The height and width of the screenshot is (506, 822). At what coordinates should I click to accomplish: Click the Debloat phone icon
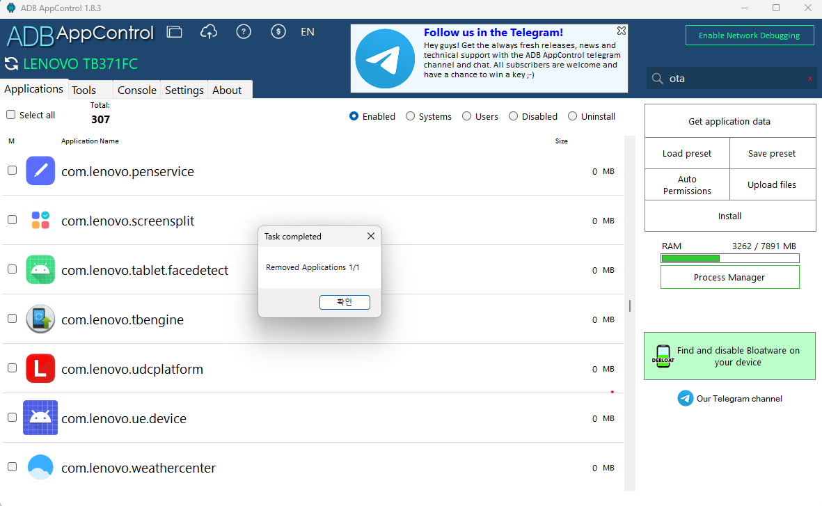click(x=663, y=356)
